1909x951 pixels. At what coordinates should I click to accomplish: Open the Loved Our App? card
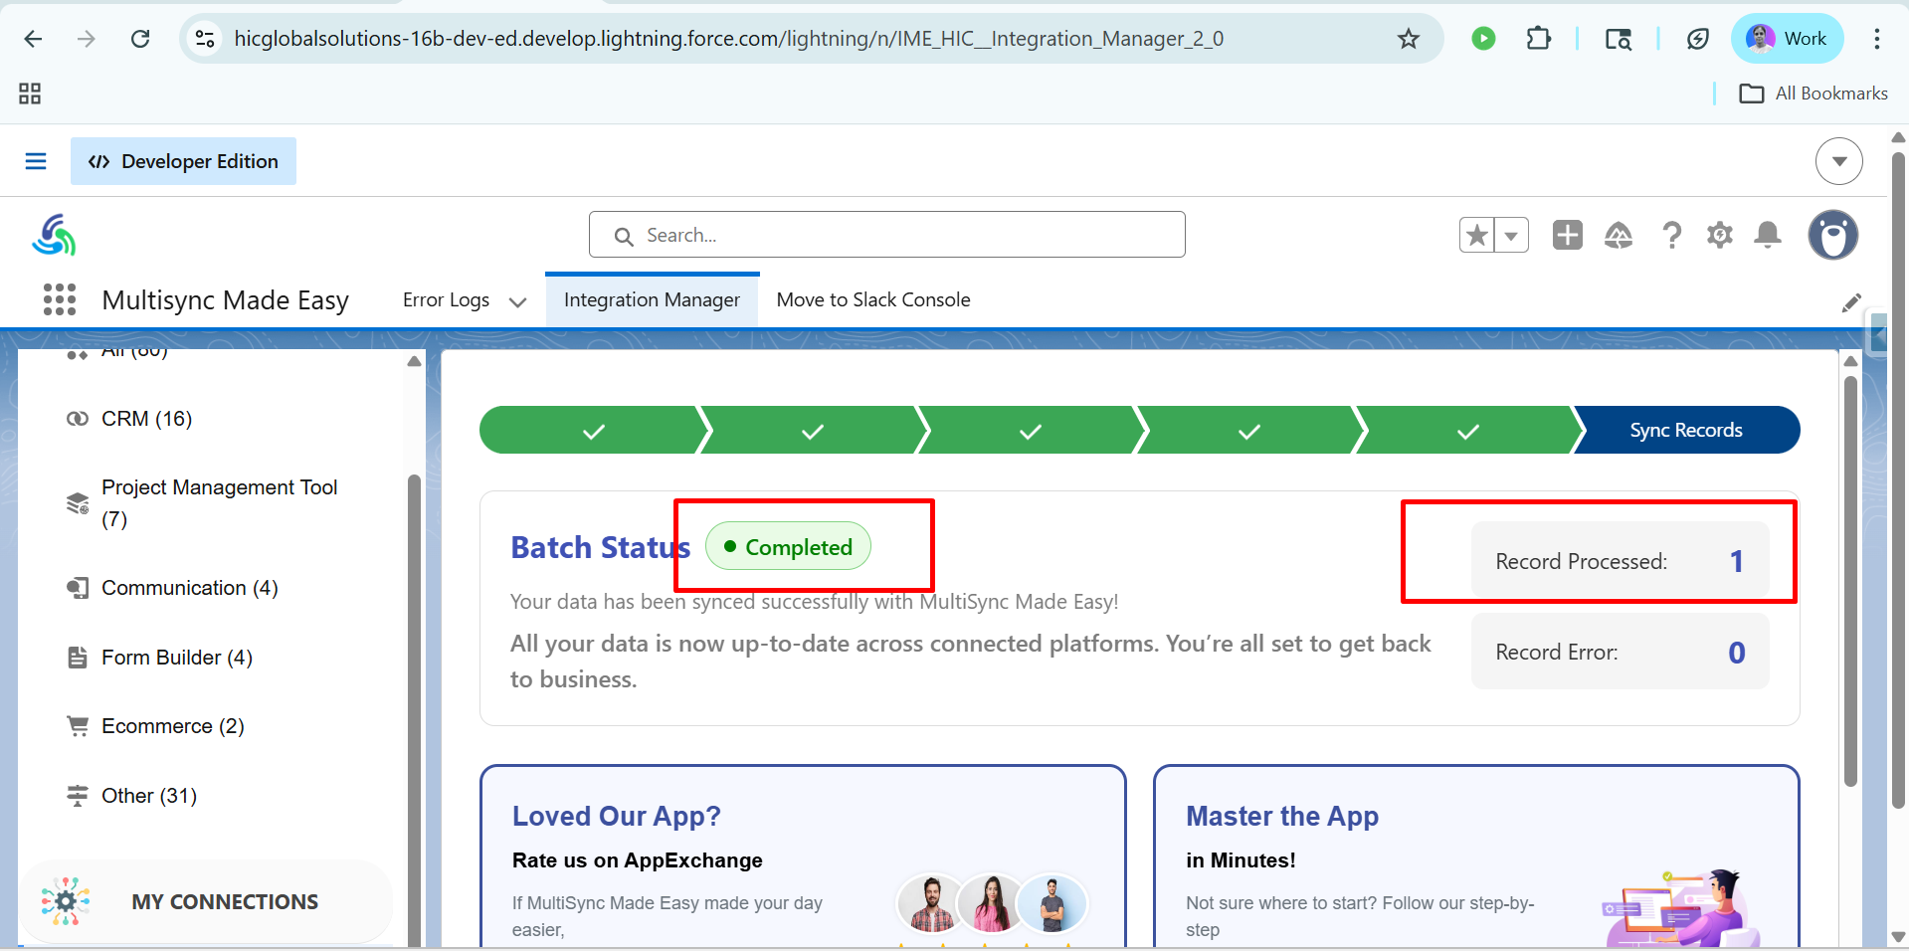[x=803, y=856]
